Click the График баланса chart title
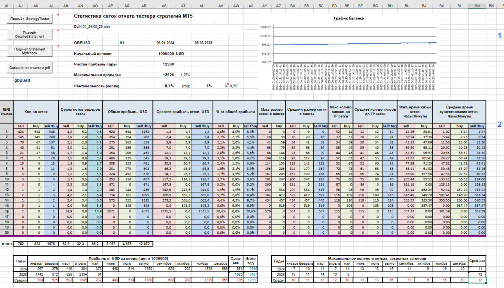Screen dimensions: 504x288 (x=349, y=18)
